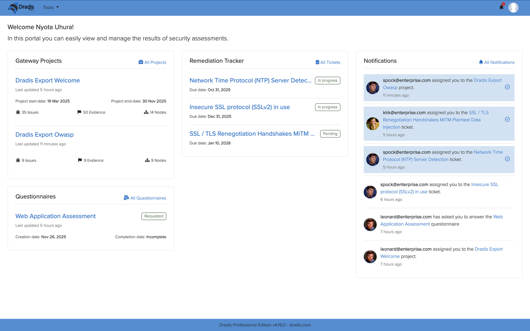Click the Pending status badge

click(x=330, y=134)
